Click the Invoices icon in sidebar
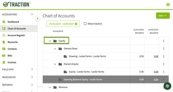 pyautogui.click(x=4, y=62)
